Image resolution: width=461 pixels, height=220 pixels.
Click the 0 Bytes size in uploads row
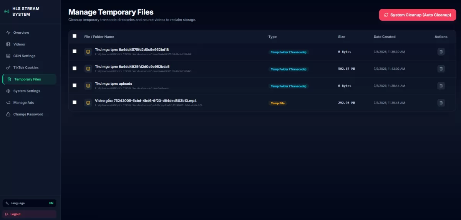(x=345, y=86)
